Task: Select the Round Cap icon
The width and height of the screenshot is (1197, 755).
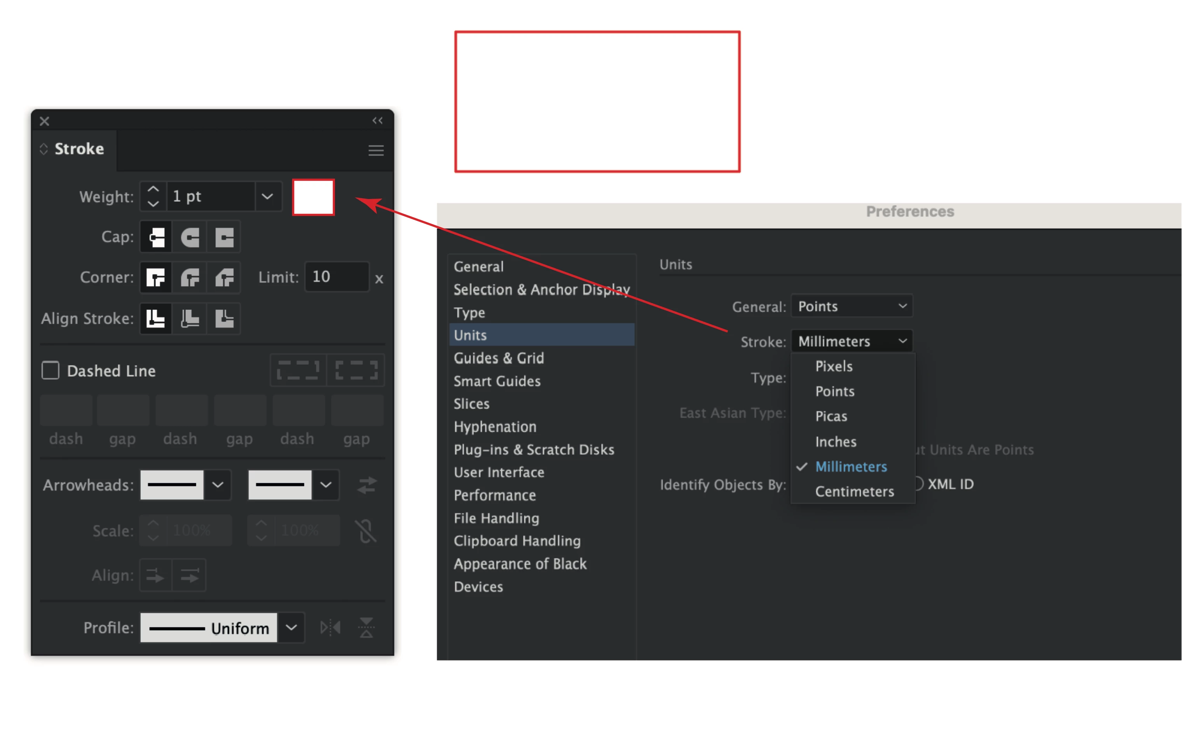Action: (190, 237)
